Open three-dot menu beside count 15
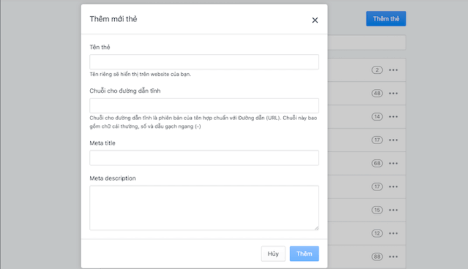Screen dimensions: 468x269 click(393, 210)
